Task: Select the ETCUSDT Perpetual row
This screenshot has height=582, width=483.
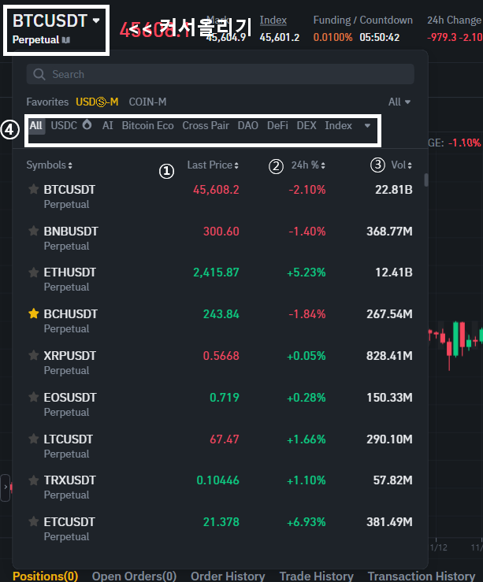Action: (x=220, y=529)
